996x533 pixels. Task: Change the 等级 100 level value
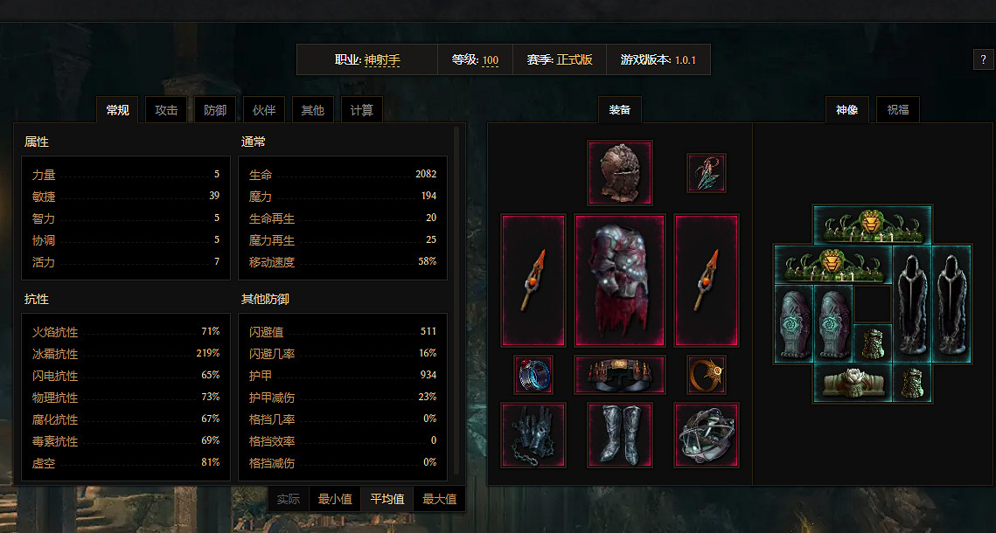click(491, 60)
